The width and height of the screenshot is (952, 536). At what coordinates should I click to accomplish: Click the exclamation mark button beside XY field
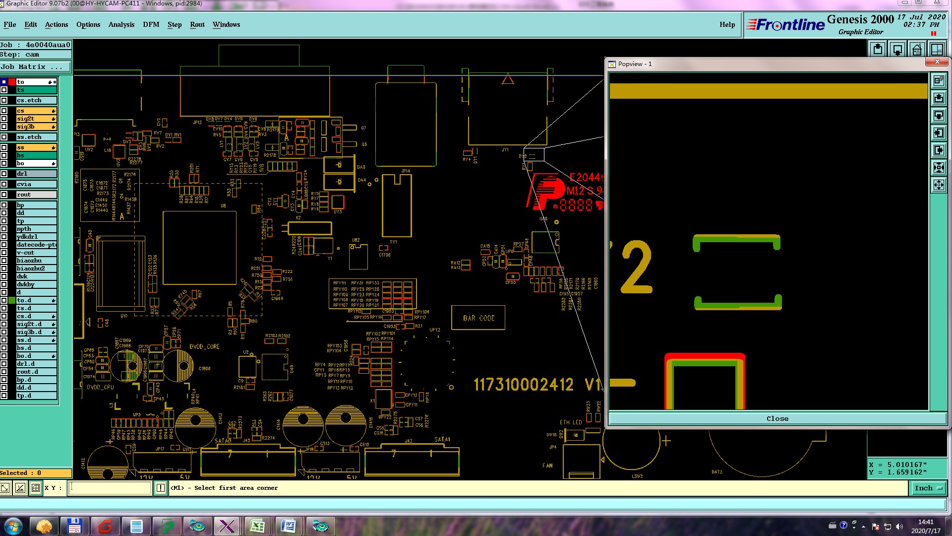click(161, 488)
